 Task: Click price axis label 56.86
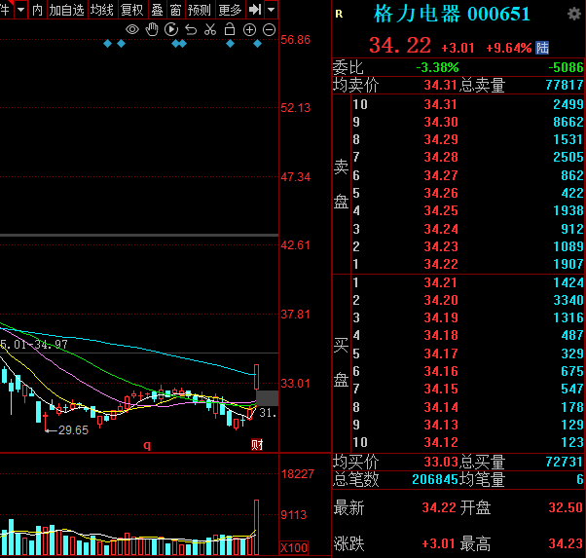[x=295, y=40]
